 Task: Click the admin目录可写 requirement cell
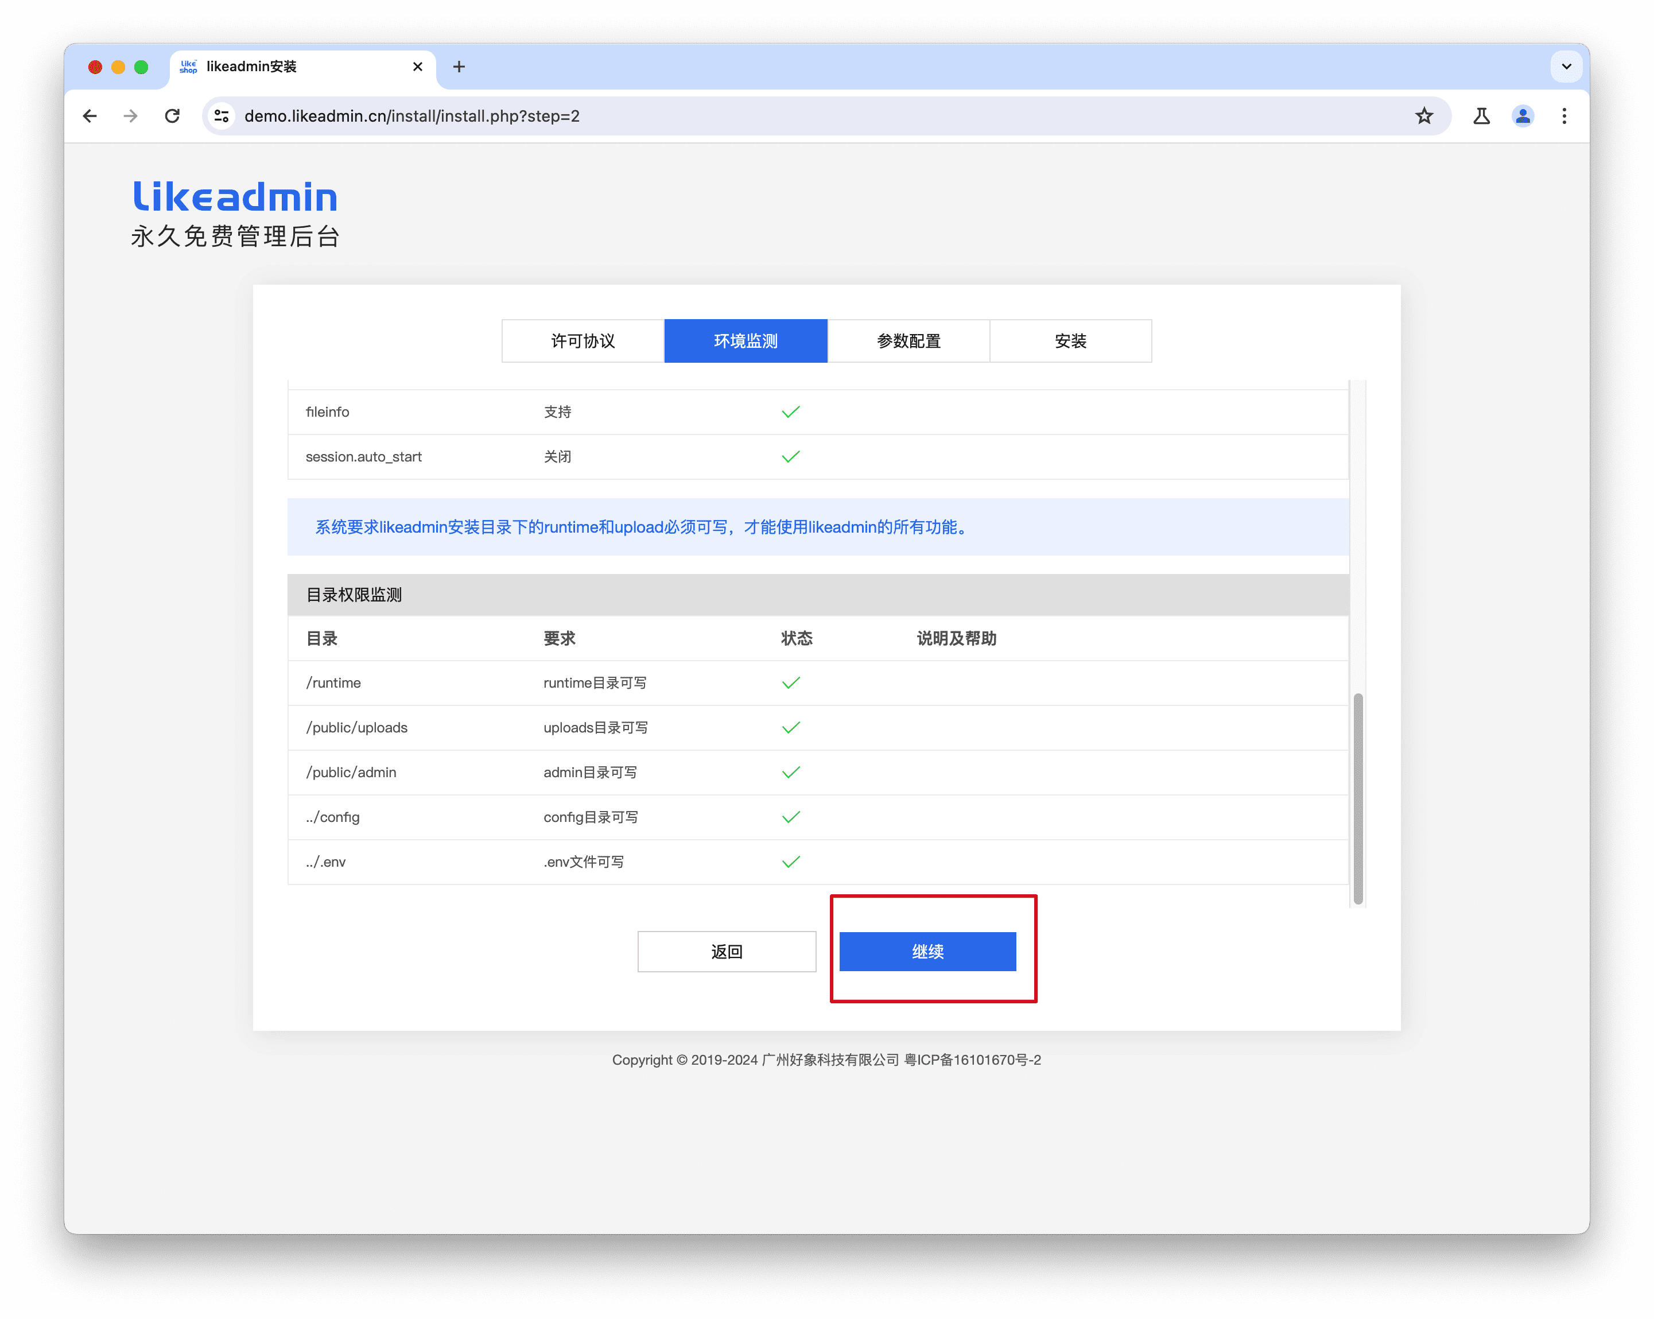pos(590,772)
